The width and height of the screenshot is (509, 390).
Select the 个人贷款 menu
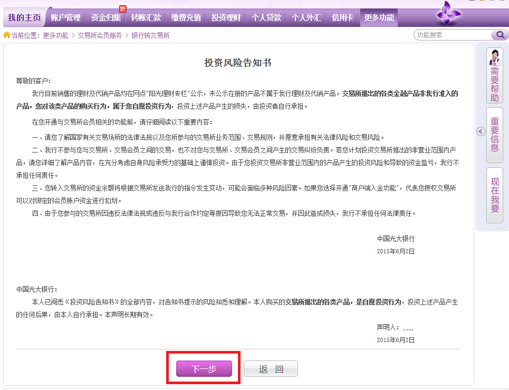[x=266, y=18]
